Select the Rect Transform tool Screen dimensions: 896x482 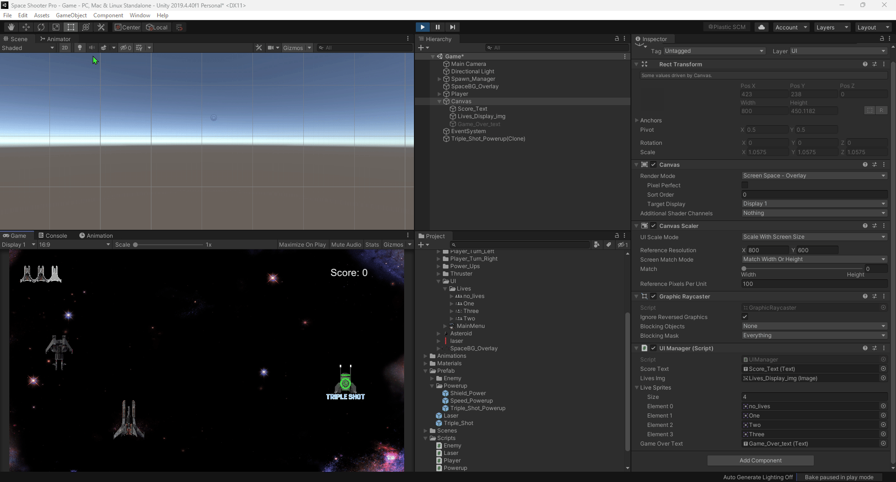pos(70,27)
